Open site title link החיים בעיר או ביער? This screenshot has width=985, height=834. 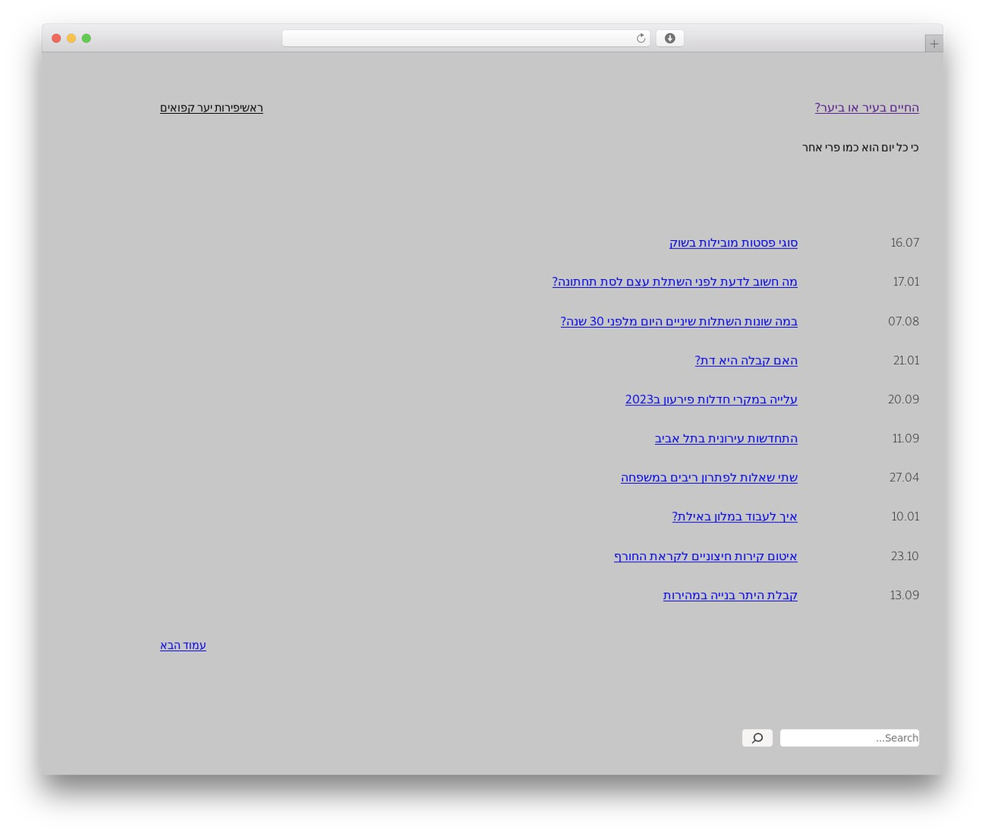point(867,108)
